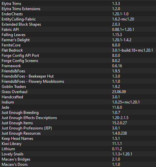156x167 pixels.
Task: Select the Friends&Foes - Beekeeper Hut row
Action: [x=78, y=76]
